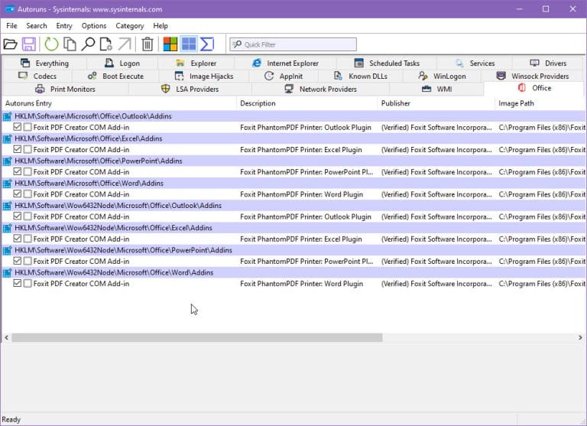The image size is (587, 426).
Task: Click the scroll left arrow
Action: coord(6,337)
